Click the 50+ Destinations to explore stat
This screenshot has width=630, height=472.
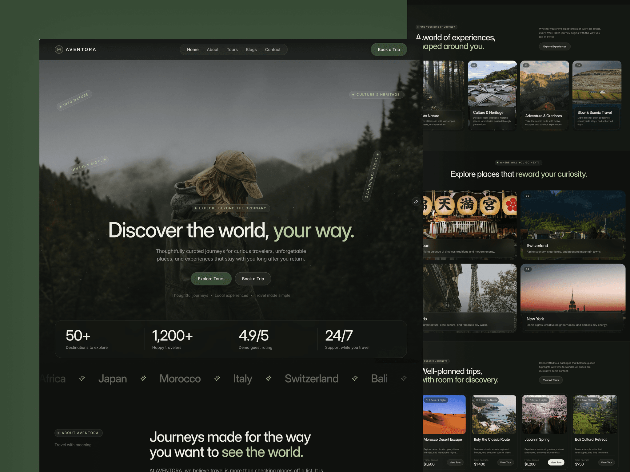tap(87, 339)
